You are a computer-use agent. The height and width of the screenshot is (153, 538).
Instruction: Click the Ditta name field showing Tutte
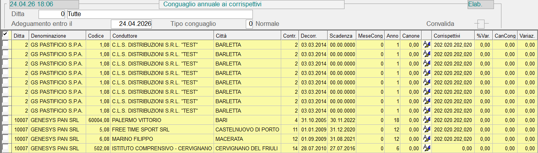click(160, 15)
